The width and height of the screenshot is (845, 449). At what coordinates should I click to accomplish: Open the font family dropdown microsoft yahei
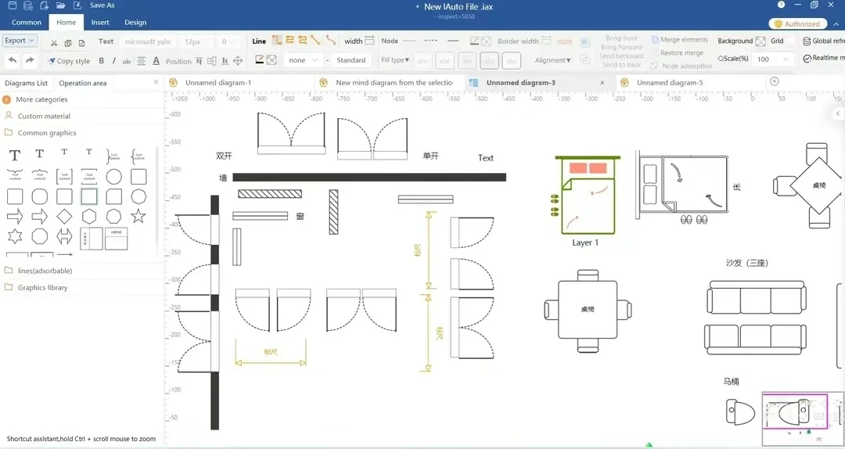click(148, 41)
